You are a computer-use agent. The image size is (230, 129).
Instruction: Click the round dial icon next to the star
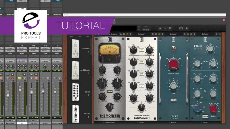point(181,28)
